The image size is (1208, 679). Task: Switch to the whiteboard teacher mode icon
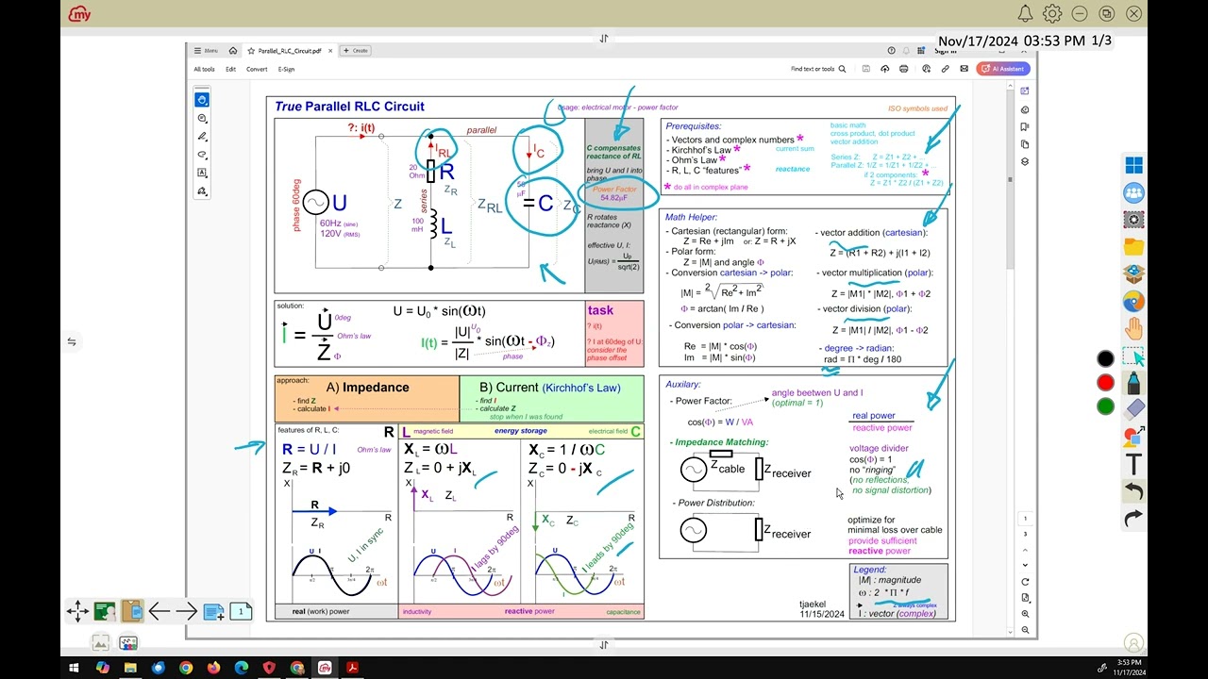coord(105,611)
